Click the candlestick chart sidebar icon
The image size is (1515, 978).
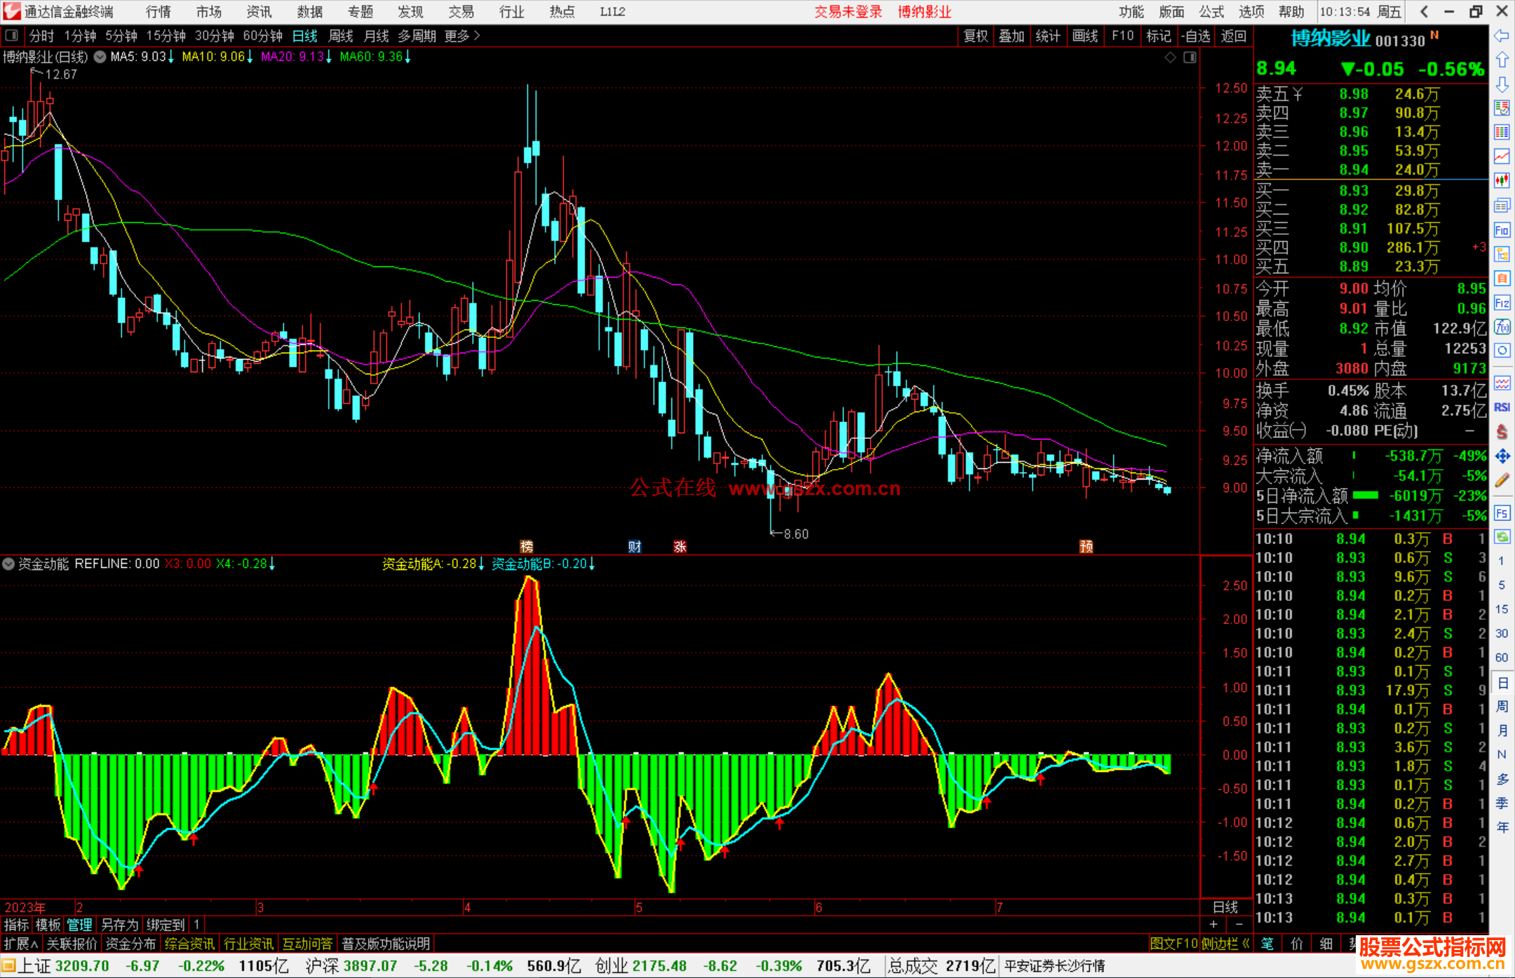coord(1502,181)
